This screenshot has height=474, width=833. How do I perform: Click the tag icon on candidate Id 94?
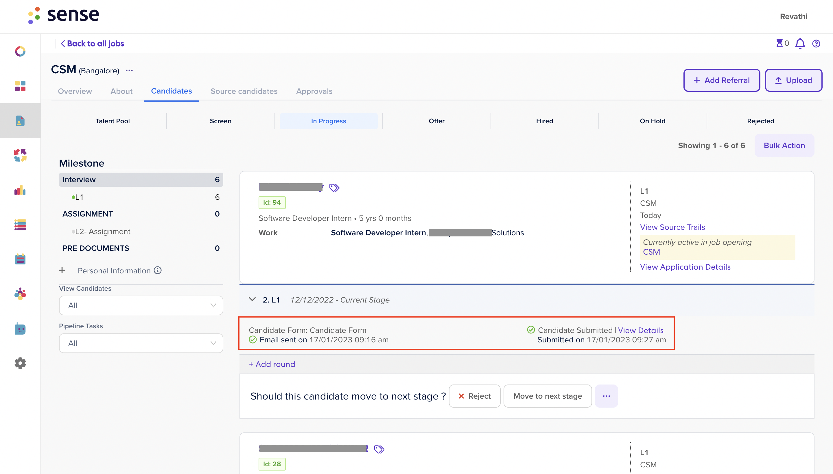click(x=334, y=188)
